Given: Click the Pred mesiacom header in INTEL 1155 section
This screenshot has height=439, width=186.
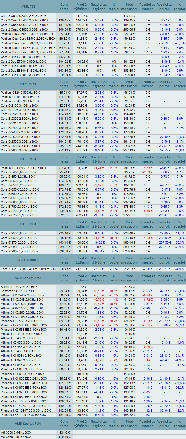Looking at the screenshot, I should 129,84.
